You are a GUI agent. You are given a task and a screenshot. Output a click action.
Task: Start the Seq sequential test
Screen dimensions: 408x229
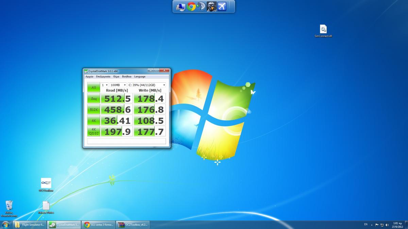click(93, 98)
